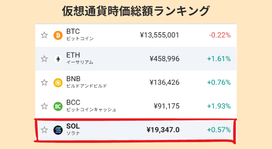Open the BTC ticker name

[x=73, y=32]
